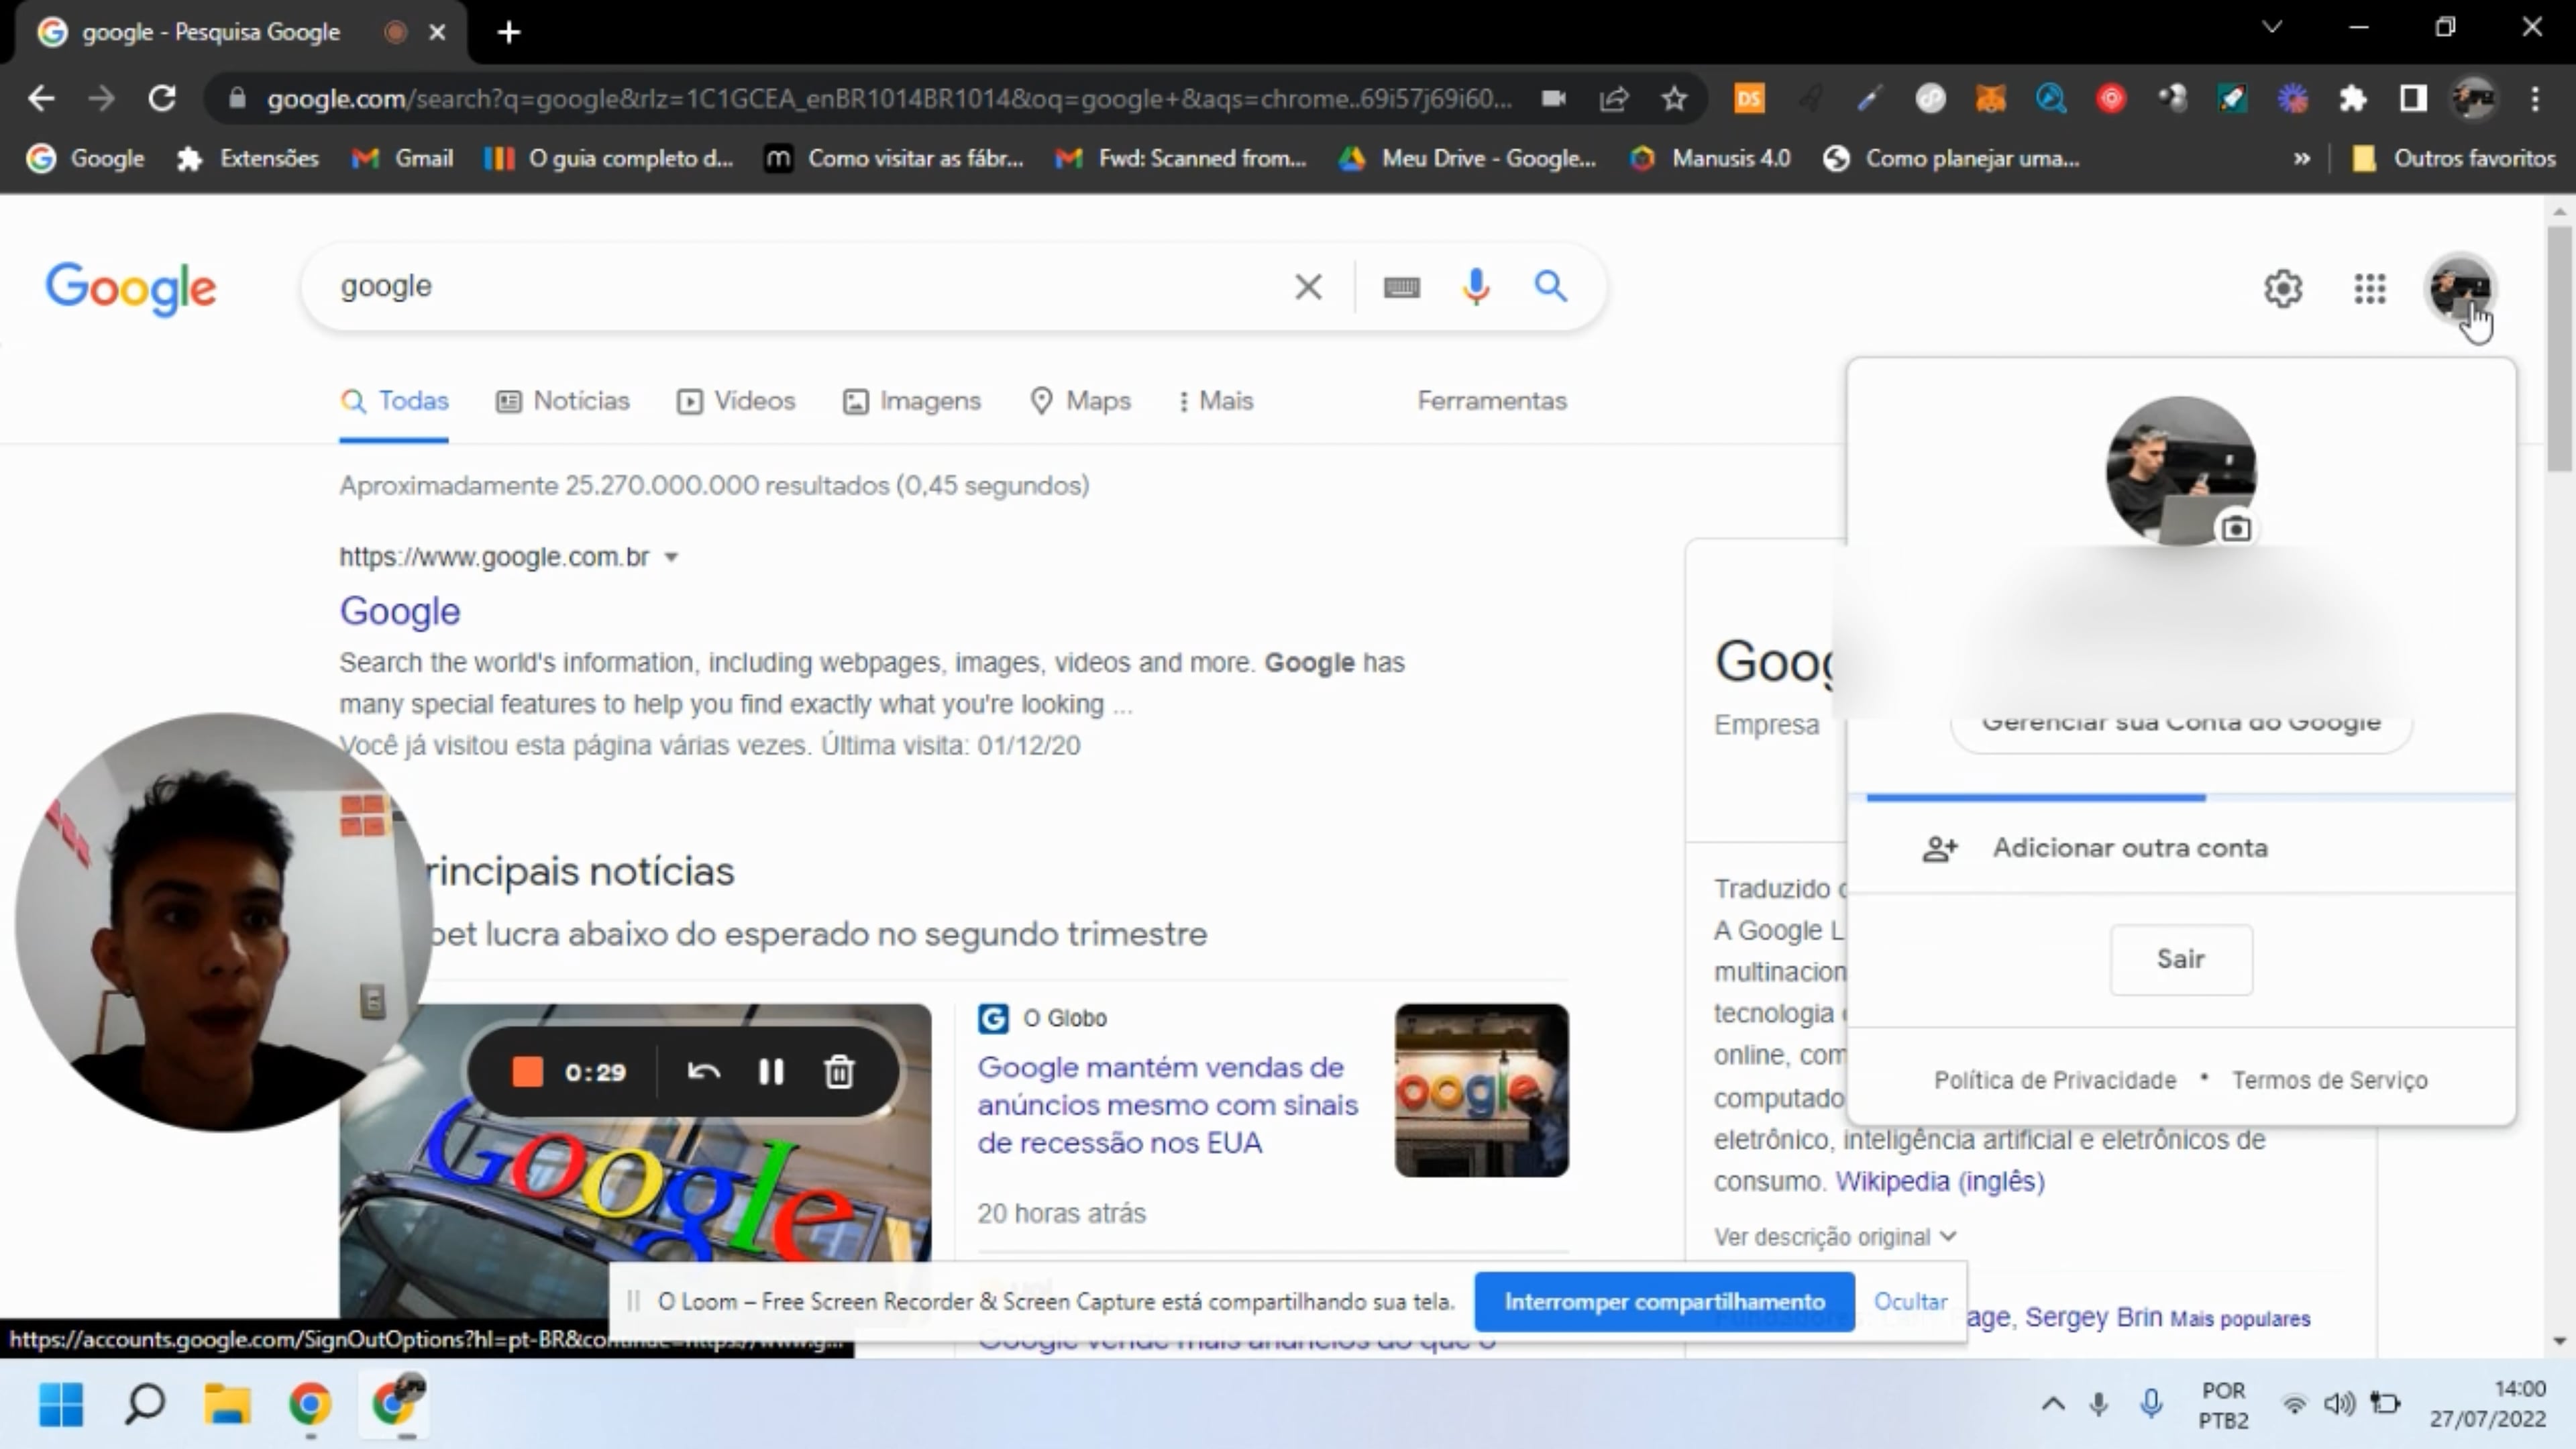Open the O Globo headline about Google mantém vendas
2576x1449 pixels.
(x=1167, y=1105)
